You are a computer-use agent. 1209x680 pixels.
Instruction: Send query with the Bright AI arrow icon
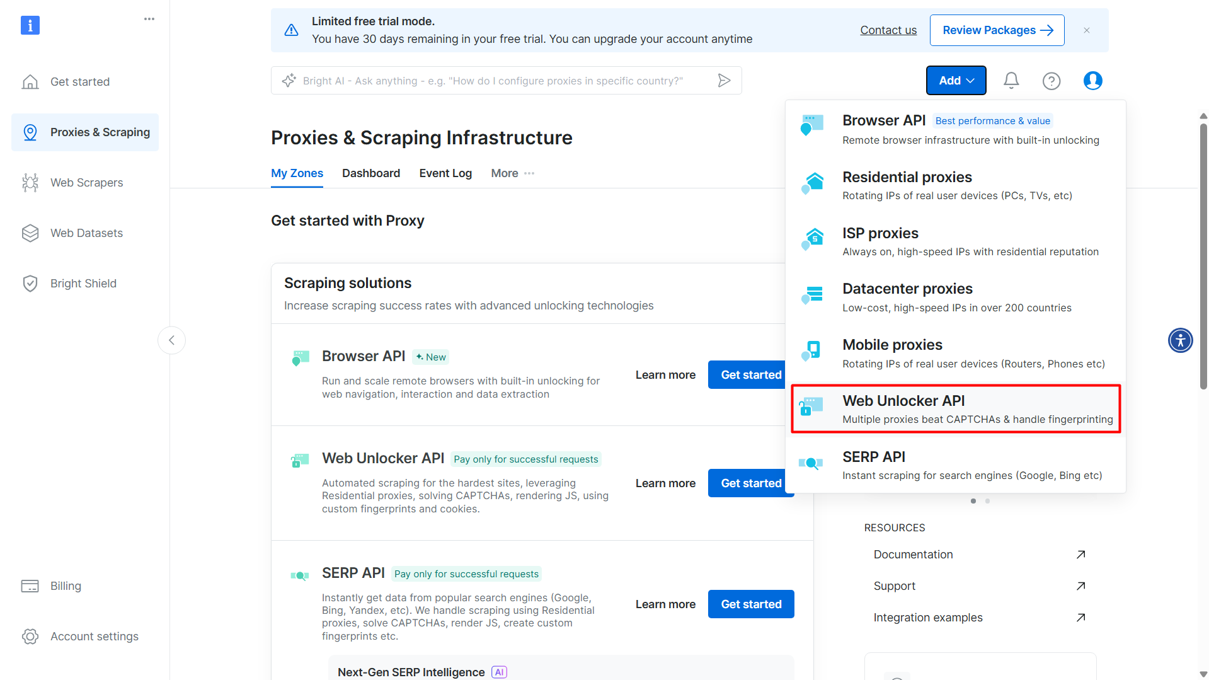tap(724, 80)
